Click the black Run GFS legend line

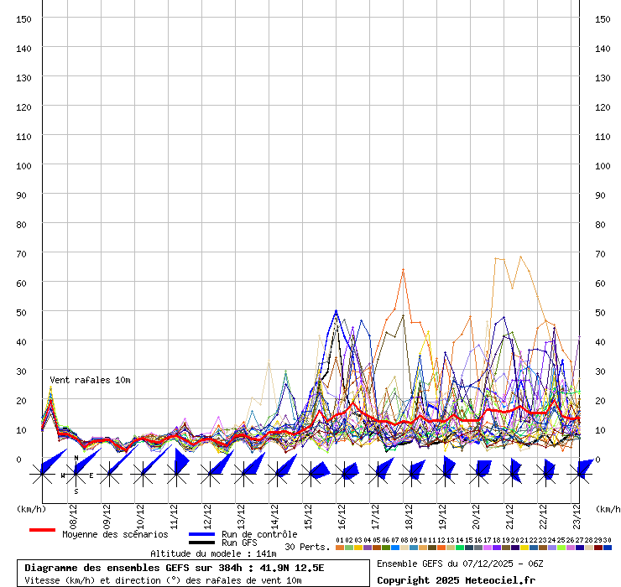click(201, 543)
